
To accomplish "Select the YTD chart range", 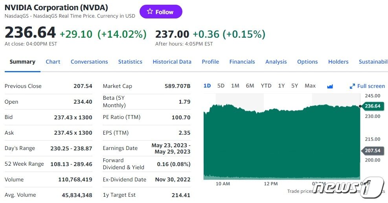I will pos(266,86).
